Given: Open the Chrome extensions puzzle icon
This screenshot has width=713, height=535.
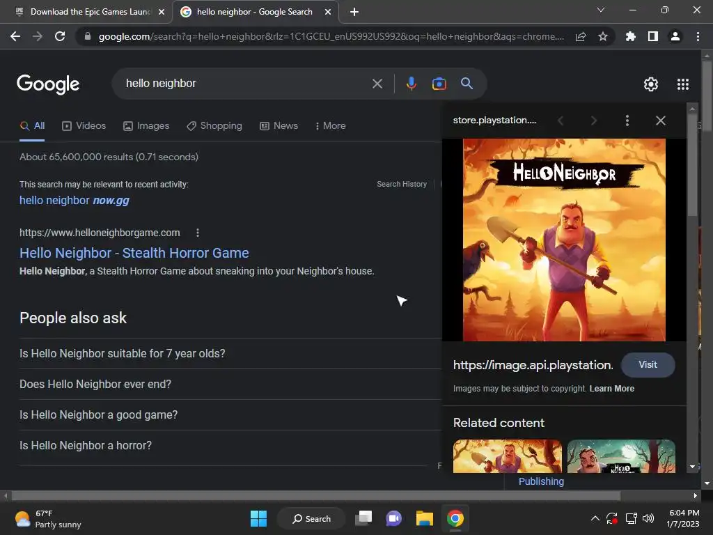Looking at the screenshot, I should click(x=631, y=36).
